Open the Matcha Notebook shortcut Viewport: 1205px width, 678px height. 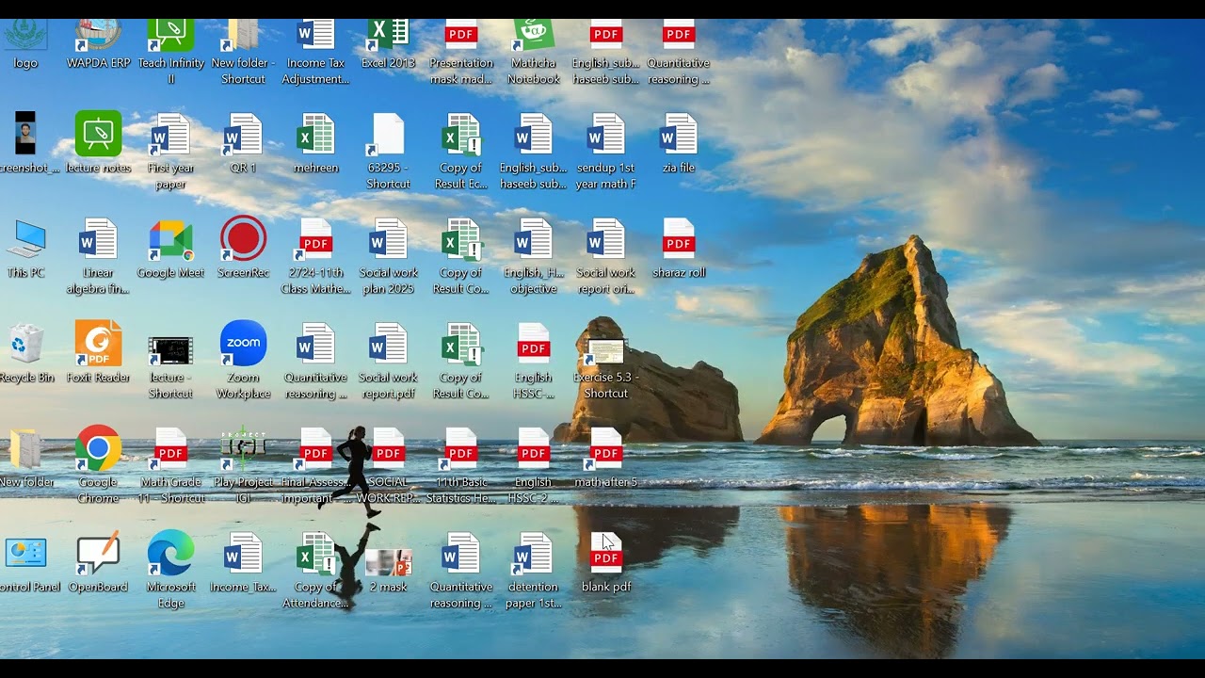coord(534,52)
